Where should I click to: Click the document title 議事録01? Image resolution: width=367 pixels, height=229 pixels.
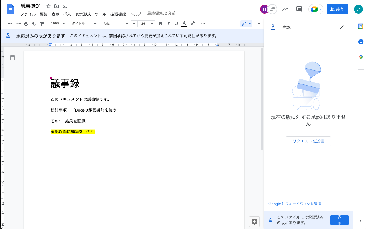click(31, 6)
